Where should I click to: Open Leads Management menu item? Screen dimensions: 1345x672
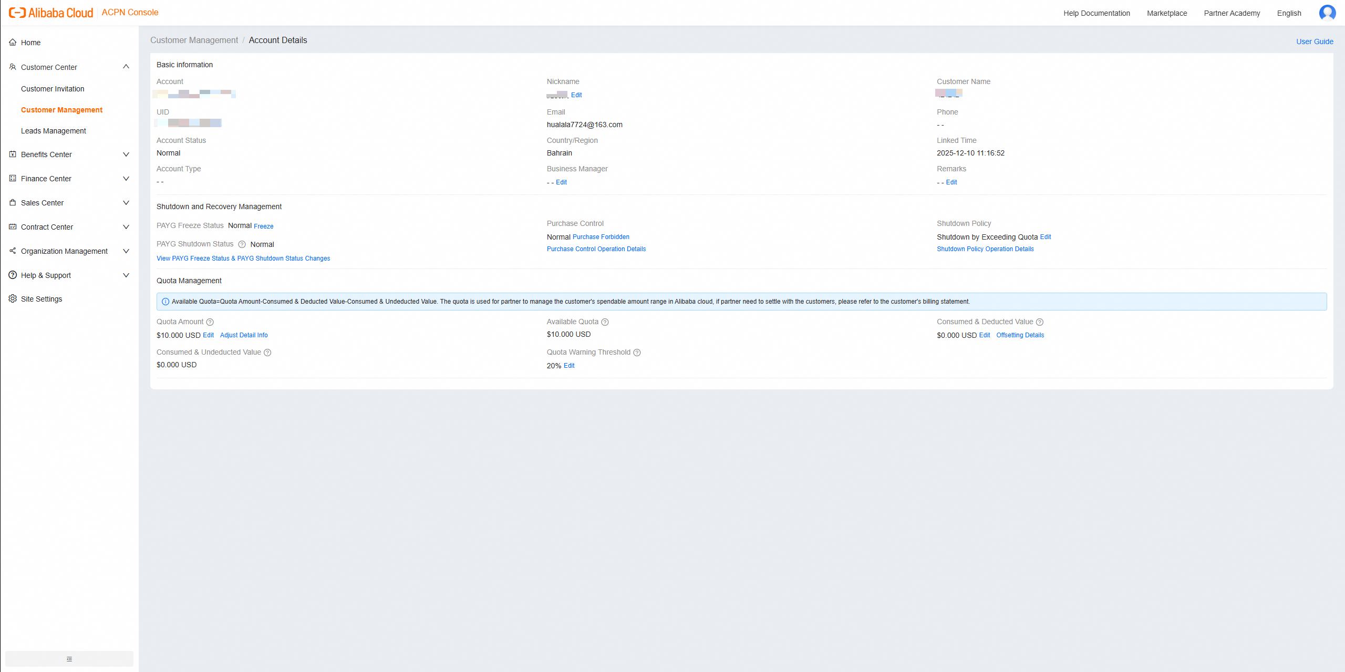[54, 131]
